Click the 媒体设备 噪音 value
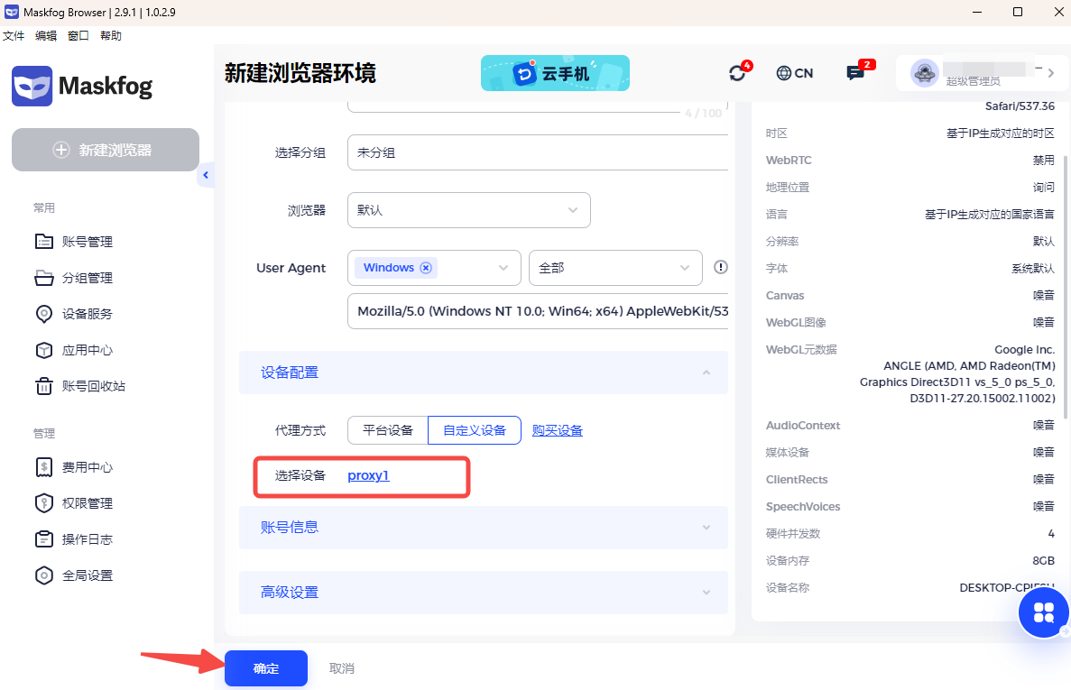Viewport: 1071px width, 690px height. pos(1044,453)
